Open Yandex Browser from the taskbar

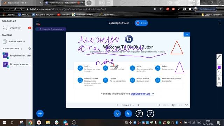(39, 122)
